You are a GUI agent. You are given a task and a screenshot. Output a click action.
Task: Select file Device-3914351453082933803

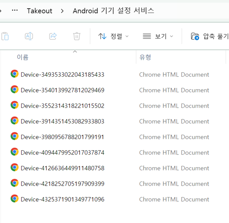point(62,121)
